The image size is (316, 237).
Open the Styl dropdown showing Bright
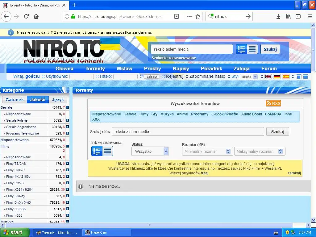249,77
